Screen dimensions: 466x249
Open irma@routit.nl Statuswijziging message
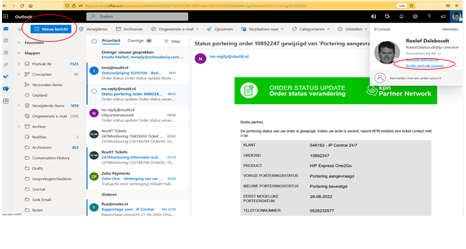point(137,73)
